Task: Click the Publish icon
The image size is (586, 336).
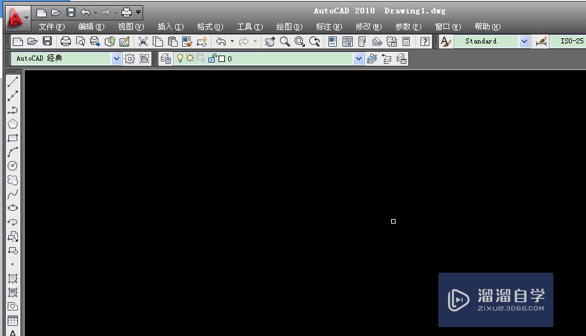Action: click(x=95, y=42)
